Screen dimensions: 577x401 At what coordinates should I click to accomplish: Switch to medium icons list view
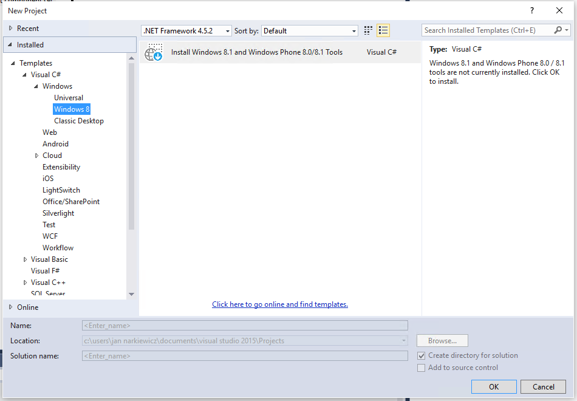pos(383,30)
